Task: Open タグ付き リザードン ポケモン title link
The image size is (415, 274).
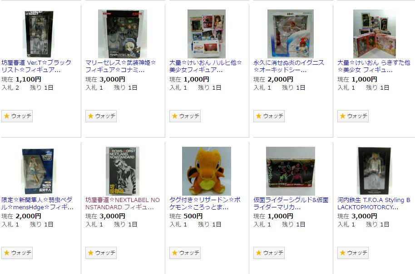Action: pos(205,203)
